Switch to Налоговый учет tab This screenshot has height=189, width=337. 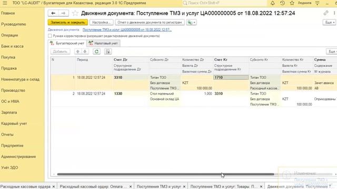[103, 43]
